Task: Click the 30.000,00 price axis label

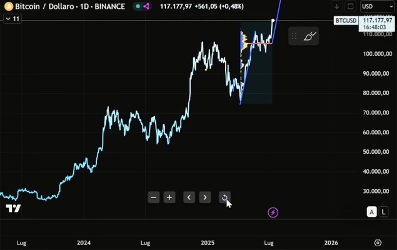Action: (x=376, y=191)
